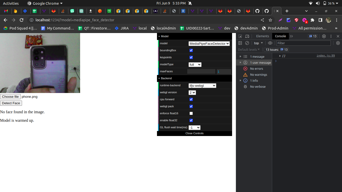
Task: Open the 13 Issues counter in DevTools
Action: pos(276,49)
